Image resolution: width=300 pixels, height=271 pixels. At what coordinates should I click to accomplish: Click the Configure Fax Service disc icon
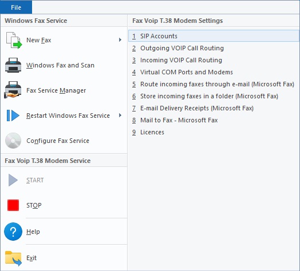(x=13, y=141)
